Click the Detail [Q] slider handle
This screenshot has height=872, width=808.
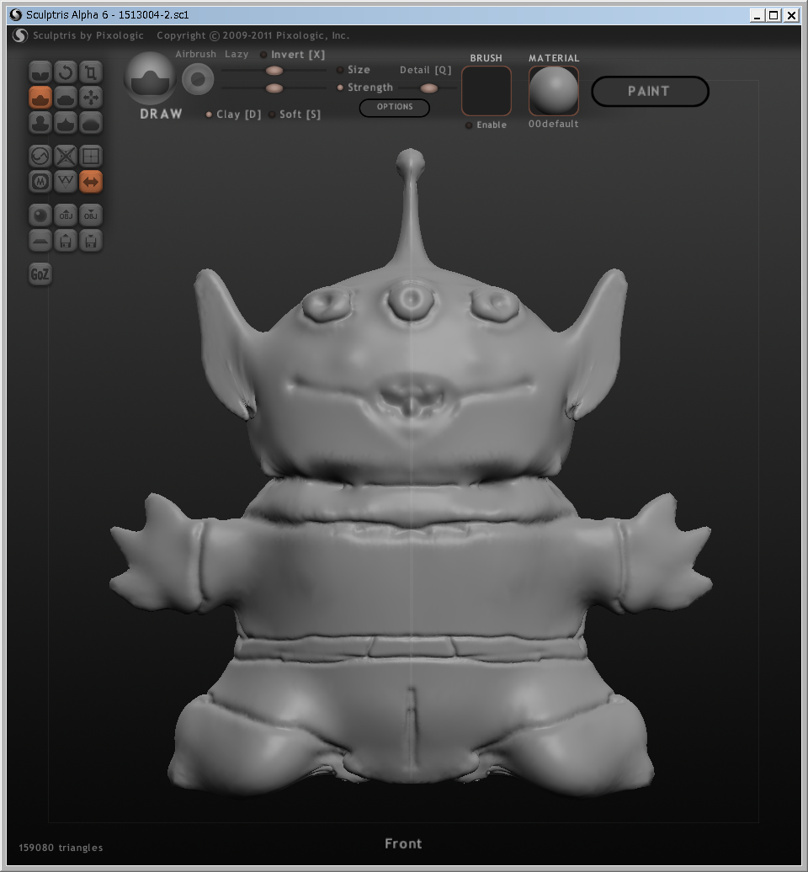point(428,88)
